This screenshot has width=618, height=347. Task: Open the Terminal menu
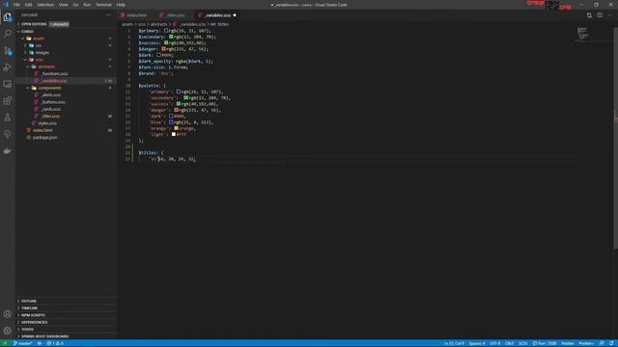point(103,5)
